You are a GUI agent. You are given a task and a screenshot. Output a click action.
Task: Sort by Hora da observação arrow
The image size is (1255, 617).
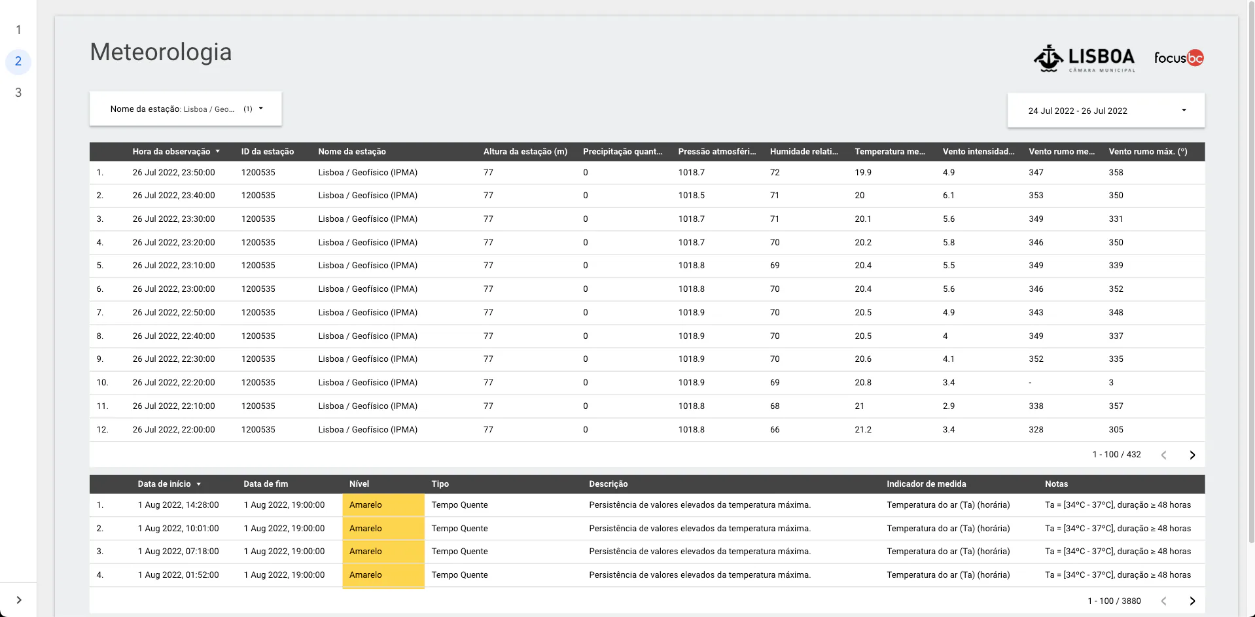tap(218, 152)
